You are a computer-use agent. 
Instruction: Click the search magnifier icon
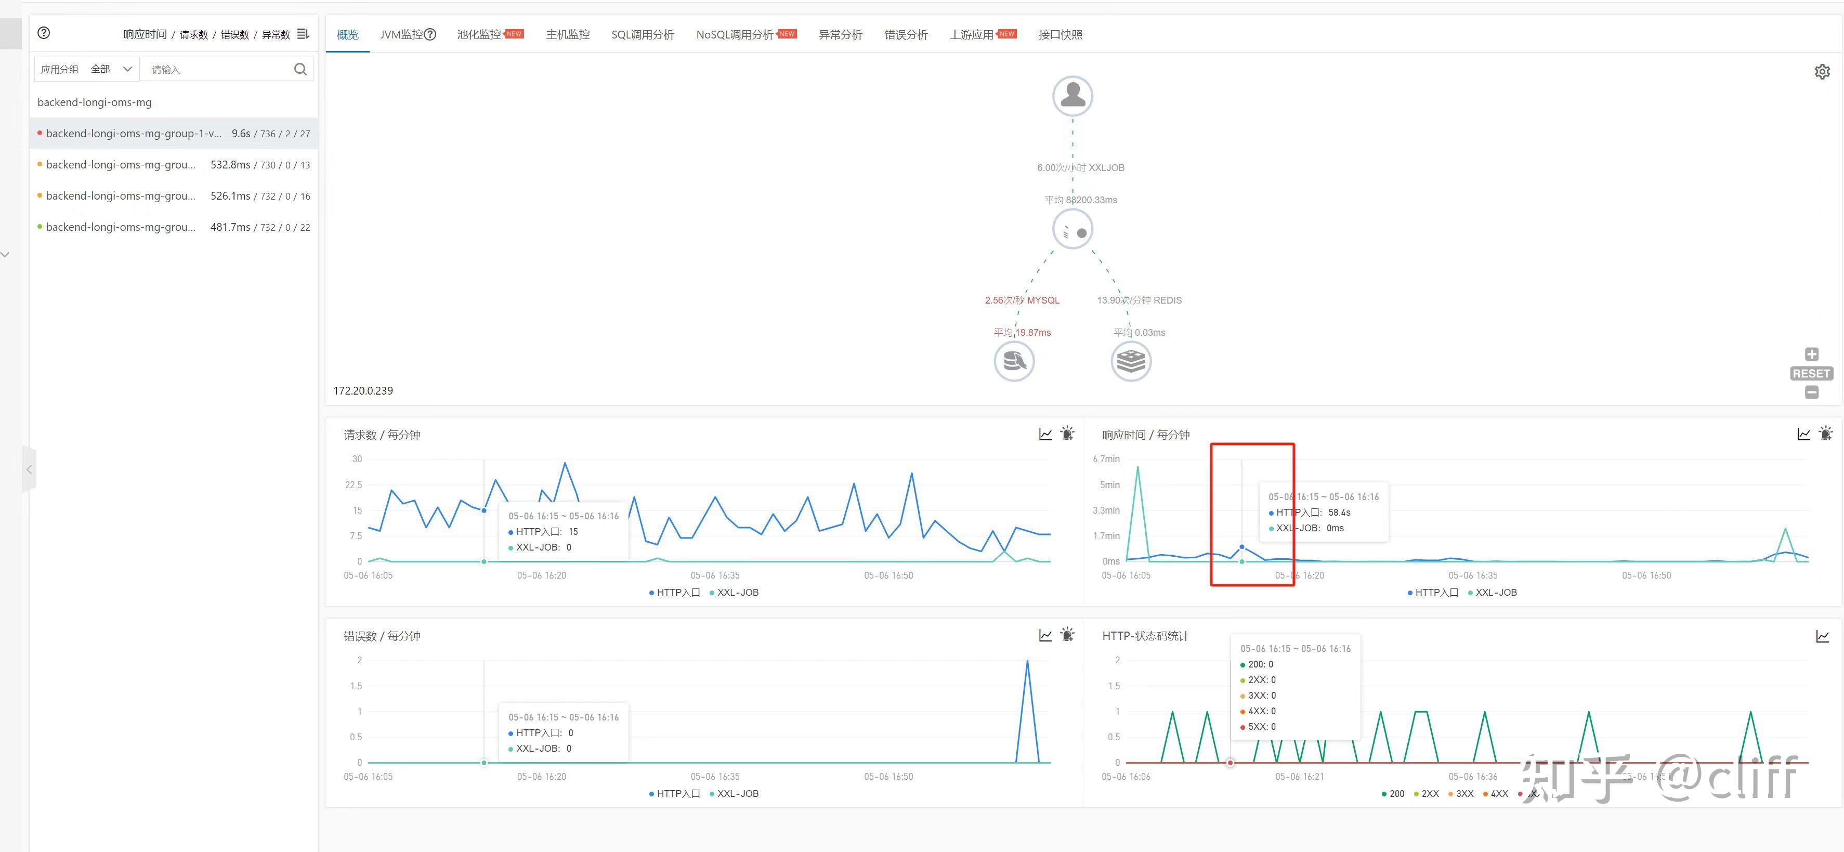[x=300, y=70]
